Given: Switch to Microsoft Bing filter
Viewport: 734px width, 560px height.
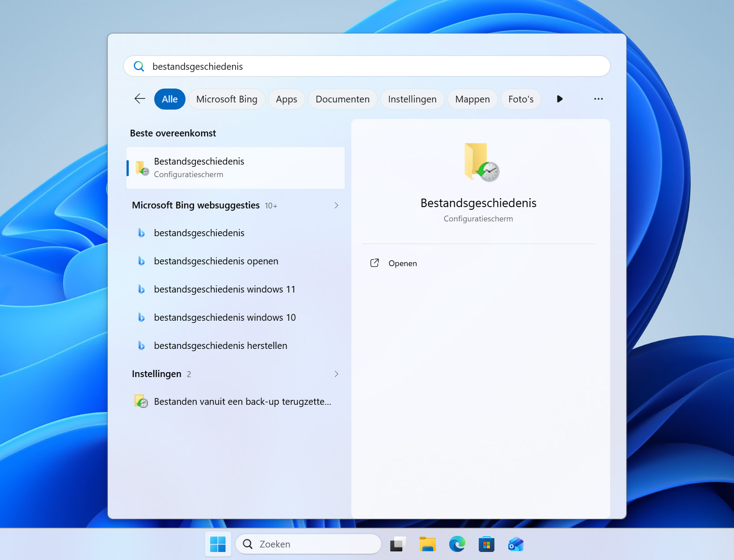Looking at the screenshot, I should tap(227, 99).
